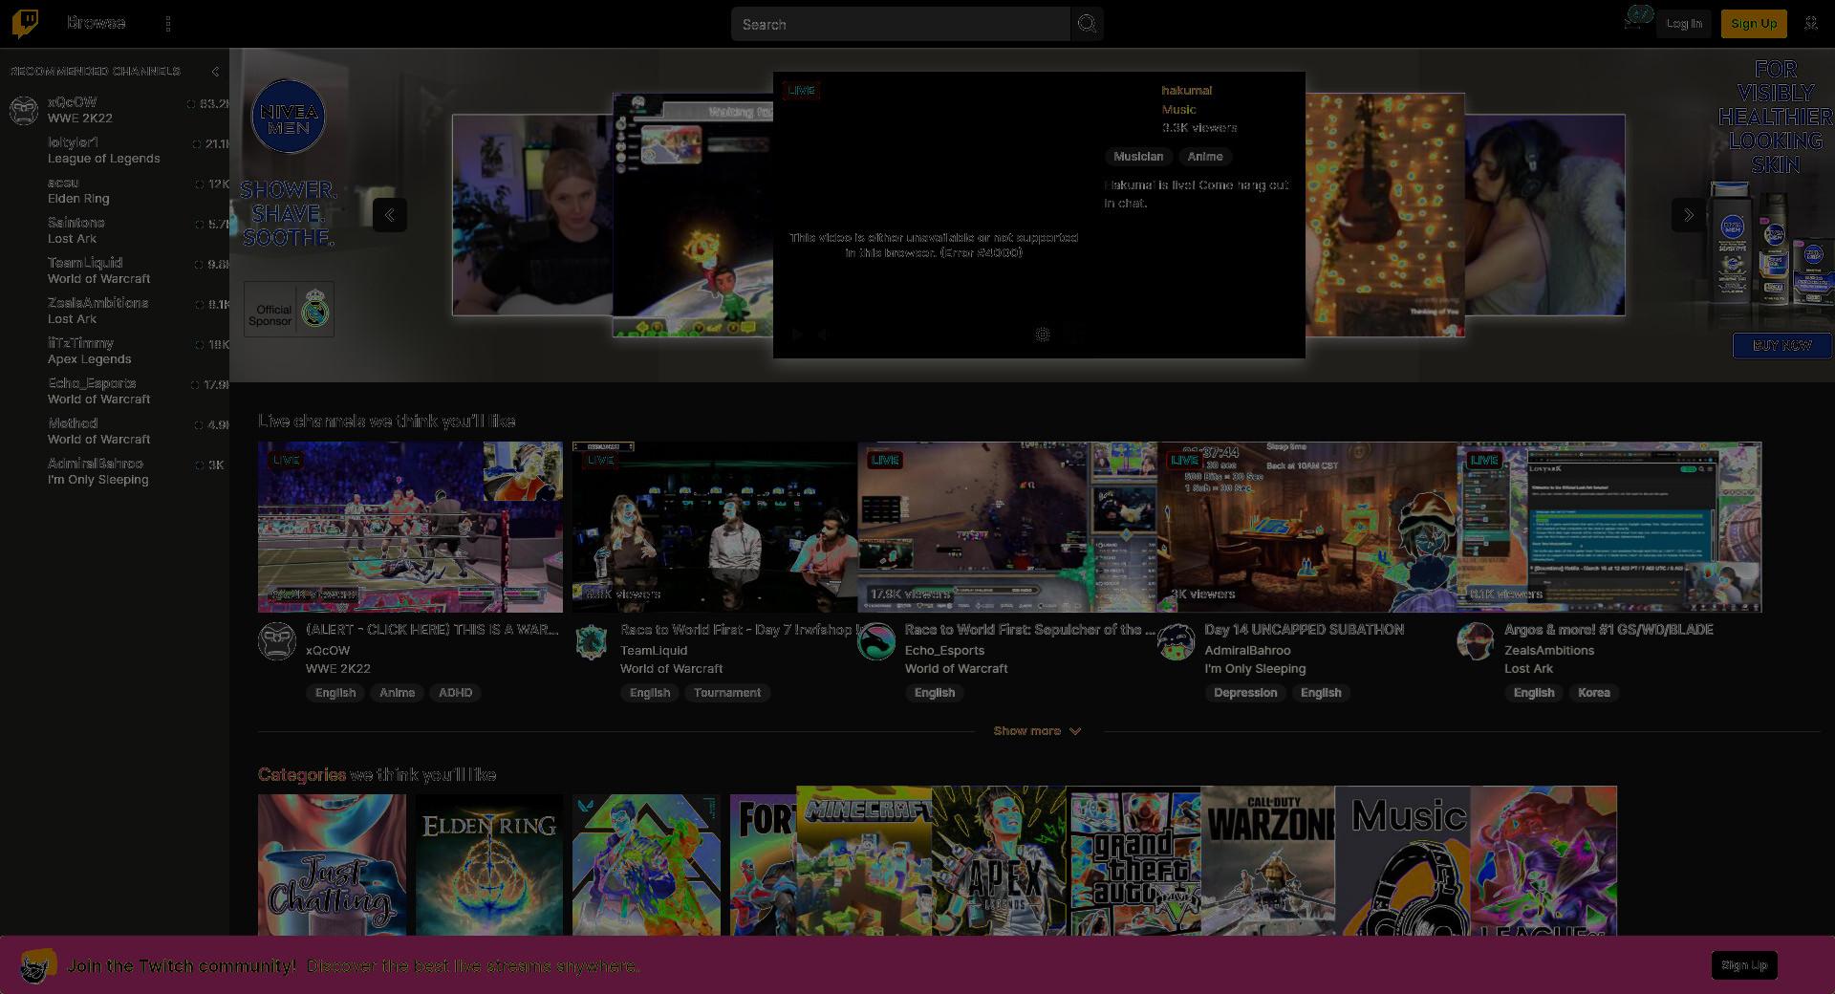Image resolution: width=1835 pixels, height=994 pixels.
Task: Open aceu Elden Ring channel in sidebar
Action: coord(115,190)
